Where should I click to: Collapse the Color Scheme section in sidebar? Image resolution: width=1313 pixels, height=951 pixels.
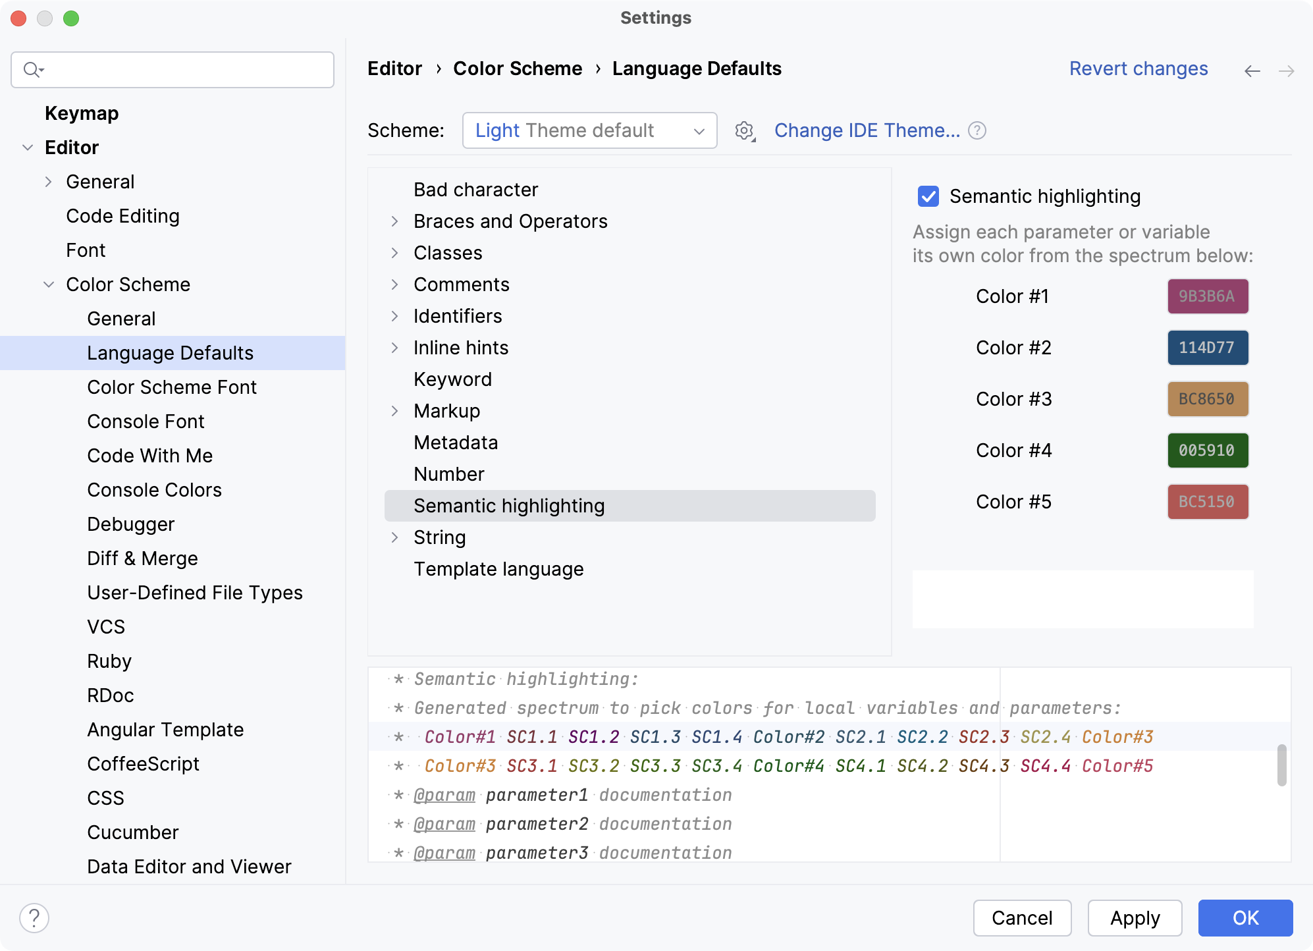click(49, 284)
